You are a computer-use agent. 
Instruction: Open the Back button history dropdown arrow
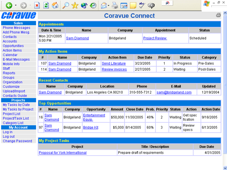pyautogui.click(x=16, y=6)
